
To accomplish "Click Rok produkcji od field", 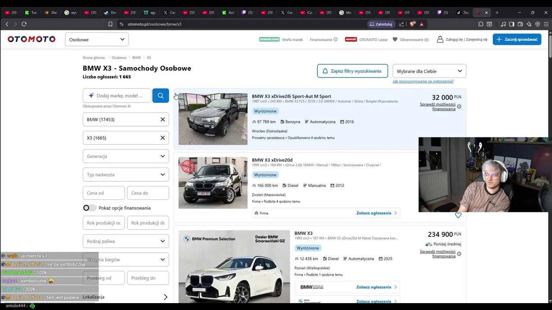I will (103, 223).
